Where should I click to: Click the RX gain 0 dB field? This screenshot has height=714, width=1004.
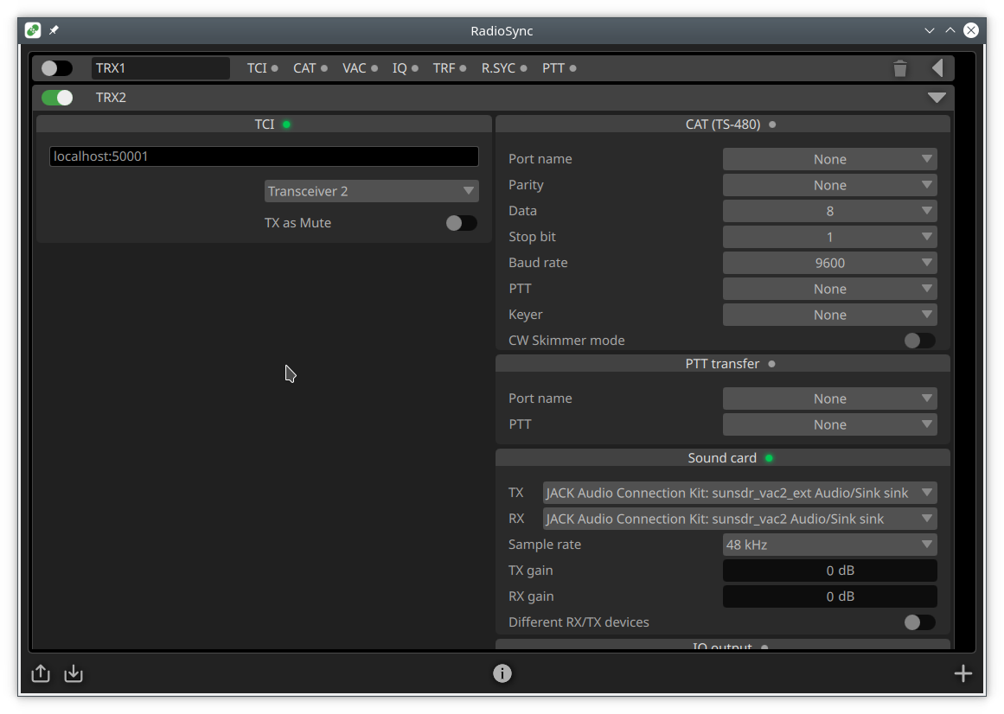(x=830, y=596)
